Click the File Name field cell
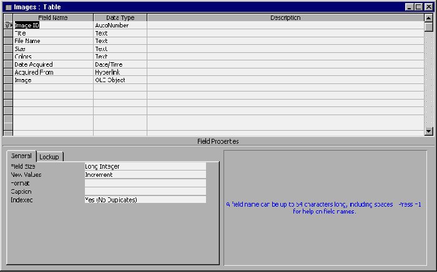This screenshot has width=437, height=272. click(53, 41)
